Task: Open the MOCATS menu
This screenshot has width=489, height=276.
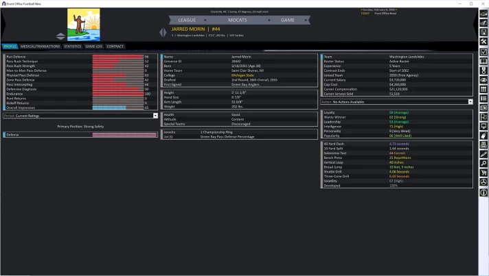Action: click(x=238, y=20)
